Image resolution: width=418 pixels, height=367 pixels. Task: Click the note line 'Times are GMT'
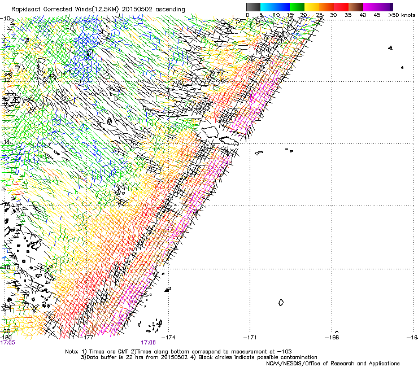109,352
